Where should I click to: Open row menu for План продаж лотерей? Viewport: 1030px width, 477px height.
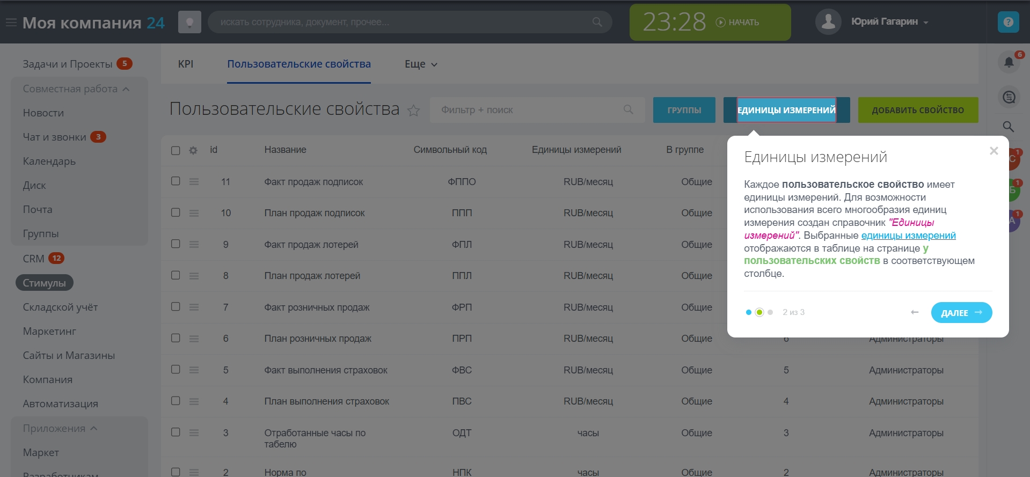(194, 276)
